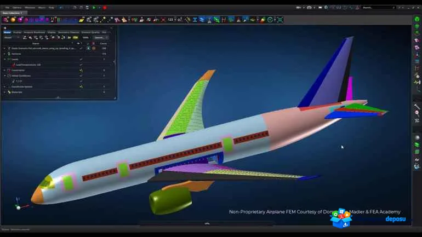The width and height of the screenshot is (422, 237).
Task: Toggle visibility checkmark for Loads row
Action: click(x=81, y=59)
